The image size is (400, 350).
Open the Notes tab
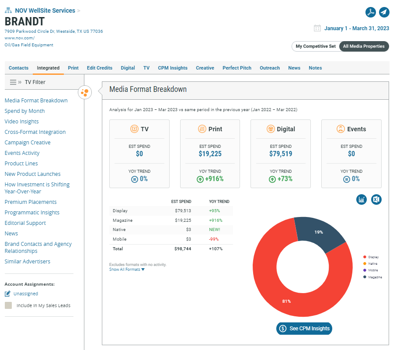click(315, 68)
